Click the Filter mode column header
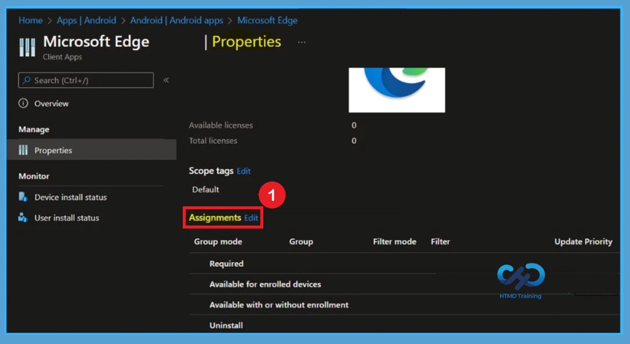Viewport: 630px width, 344px height. tap(394, 242)
